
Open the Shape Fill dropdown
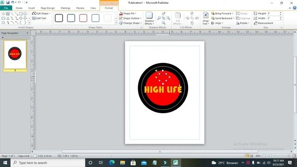coord(128,13)
